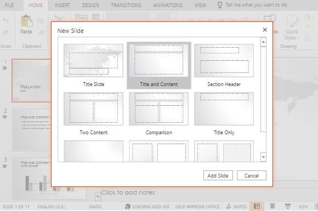
Task: Pick the Section Header layout
Action: 224,60
